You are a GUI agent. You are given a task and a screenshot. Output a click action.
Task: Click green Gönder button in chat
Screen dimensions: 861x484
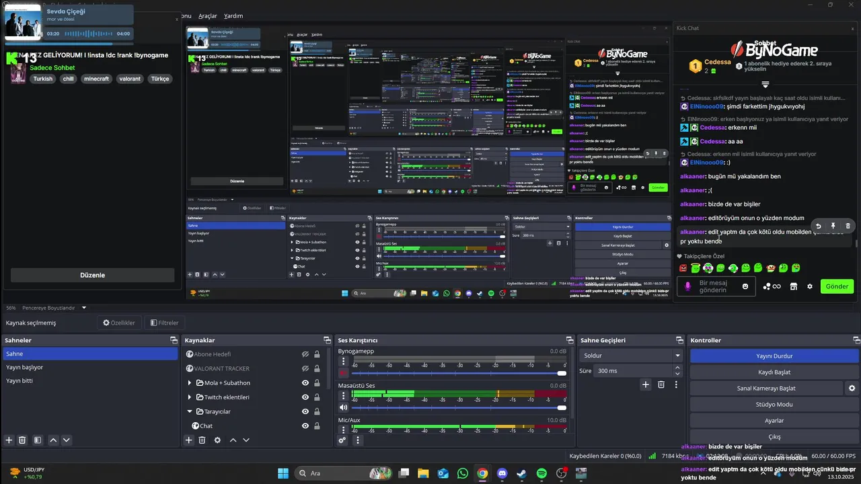(x=837, y=286)
